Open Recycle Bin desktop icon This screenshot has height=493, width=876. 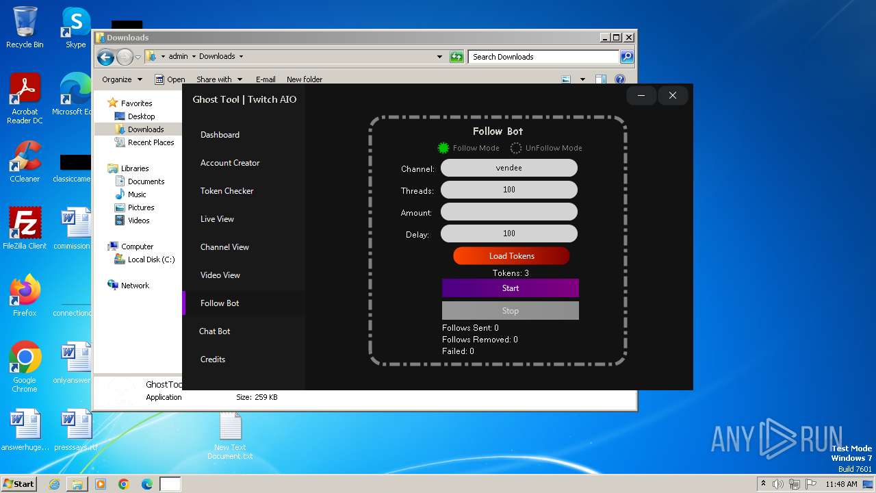coord(25,27)
